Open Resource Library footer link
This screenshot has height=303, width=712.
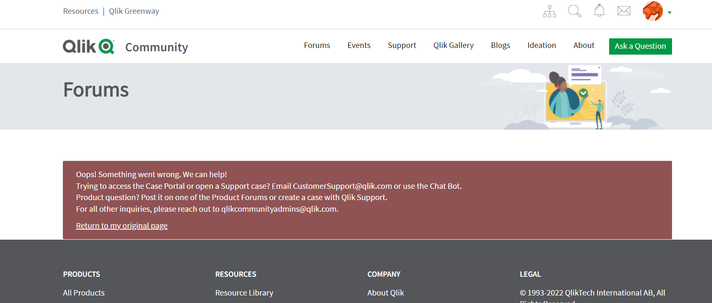244,293
